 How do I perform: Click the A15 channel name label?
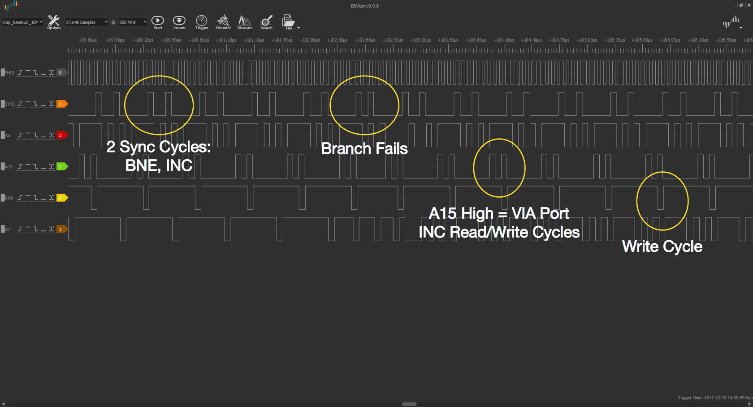pos(9,167)
